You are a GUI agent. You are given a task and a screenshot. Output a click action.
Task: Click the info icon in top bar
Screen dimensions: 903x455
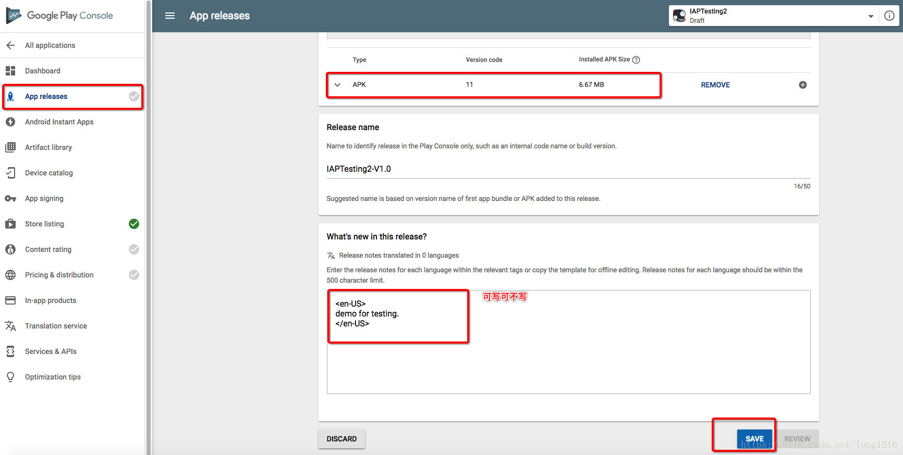tap(889, 16)
